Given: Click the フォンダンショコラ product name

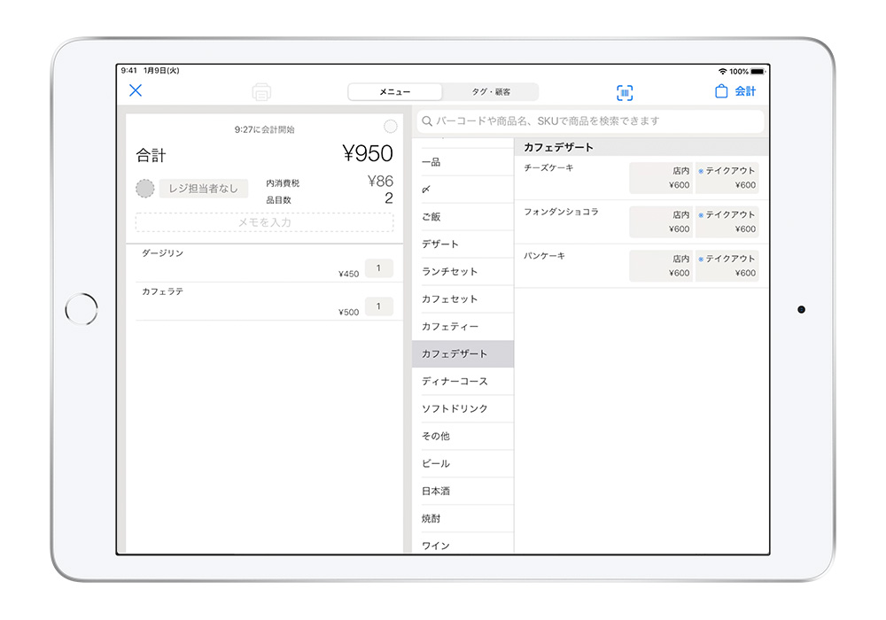Looking at the screenshot, I should coord(561,212).
